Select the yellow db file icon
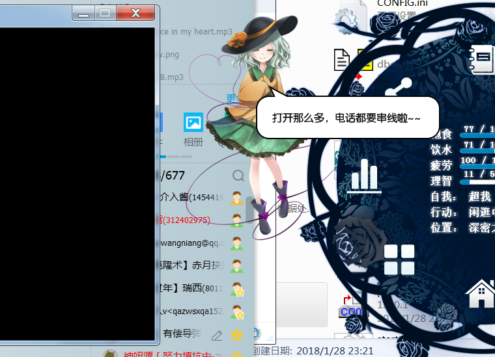The image size is (495, 357). (x=365, y=60)
